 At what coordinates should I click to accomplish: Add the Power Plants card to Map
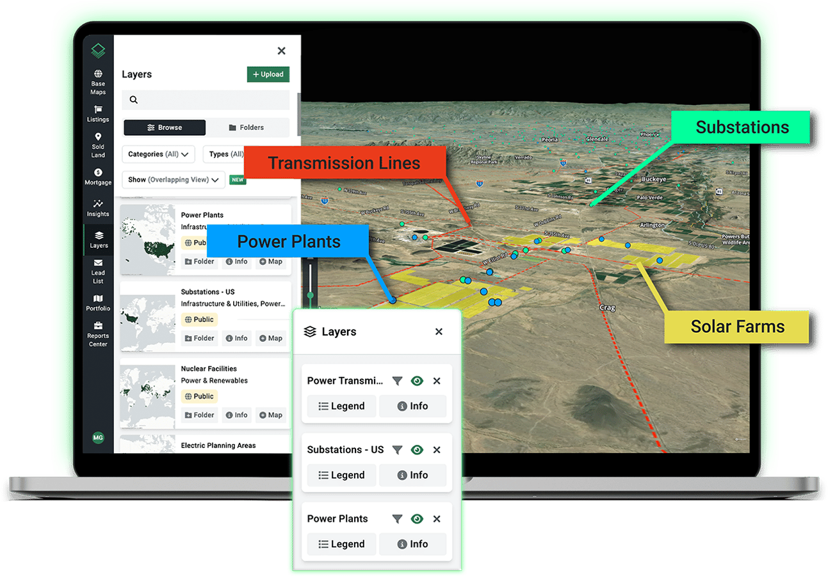click(x=271, y=262)
